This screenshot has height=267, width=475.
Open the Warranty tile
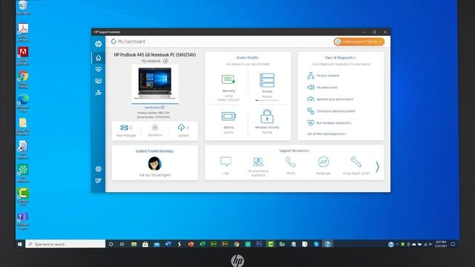point(229,87)
